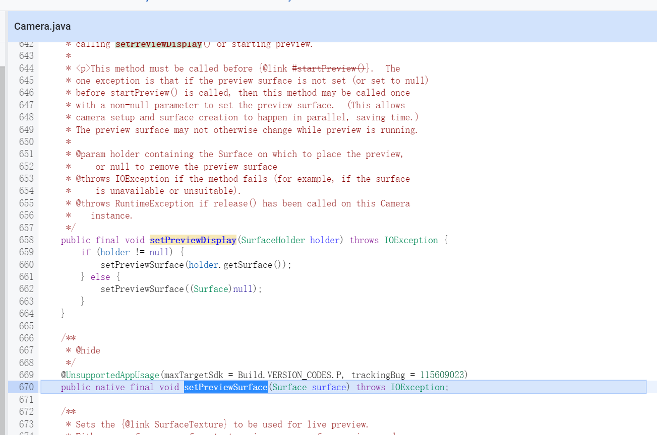The height and width of the screenshot is (435, 657).
Task: Click native keyword on line 670
Action: [110, 387]
